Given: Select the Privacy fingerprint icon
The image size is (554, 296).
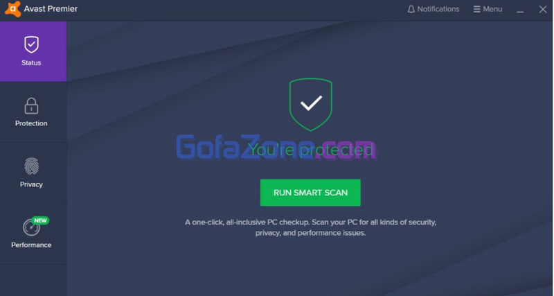Looking at the screenshot, I should pos(31,166).
